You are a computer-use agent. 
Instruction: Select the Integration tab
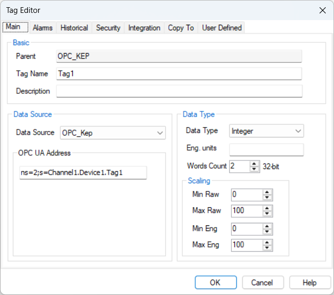(144, 28)
